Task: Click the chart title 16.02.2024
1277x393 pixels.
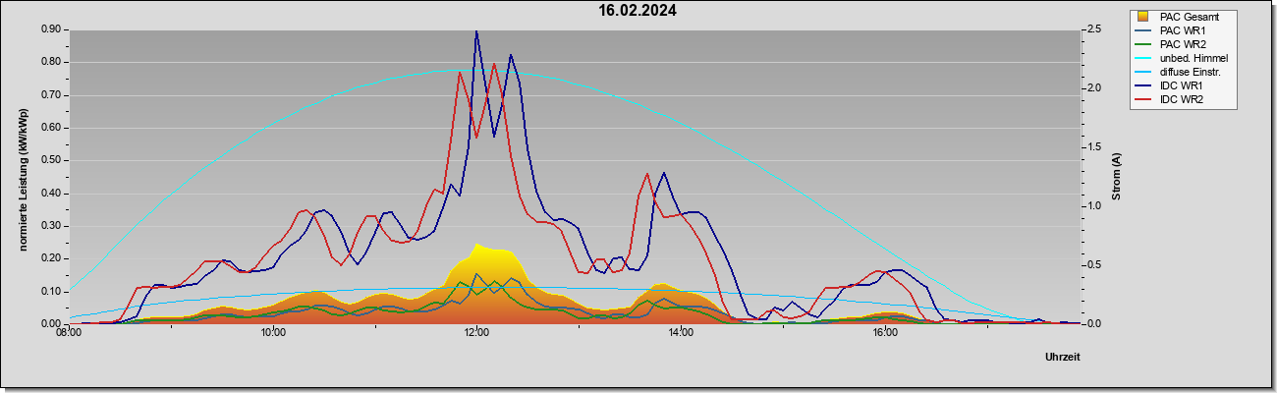Action: tap(638, 11)
